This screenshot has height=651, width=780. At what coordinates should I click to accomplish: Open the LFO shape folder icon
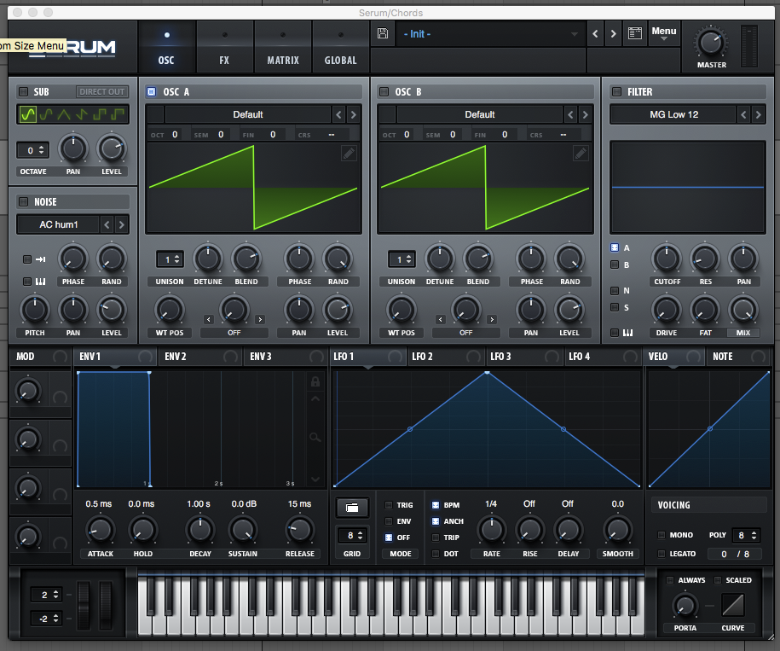click(x=352, y=508)
